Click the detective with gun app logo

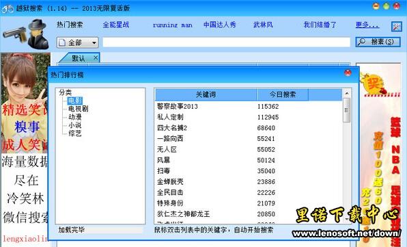(26, 34)
